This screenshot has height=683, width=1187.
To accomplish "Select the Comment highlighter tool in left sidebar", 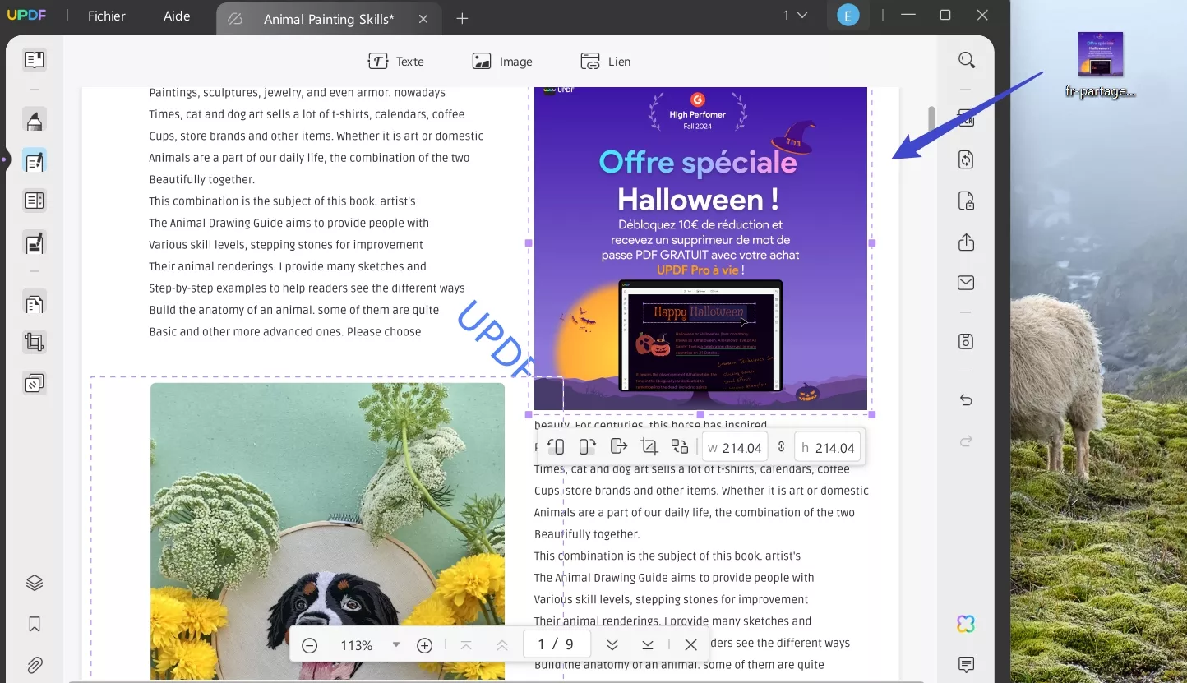I will [x=34, y=120].
